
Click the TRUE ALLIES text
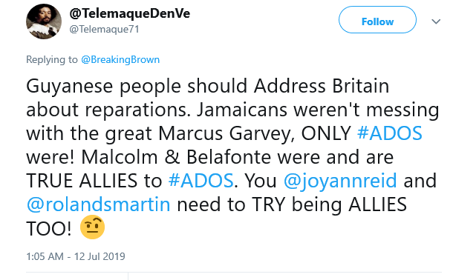pos(82,181)
